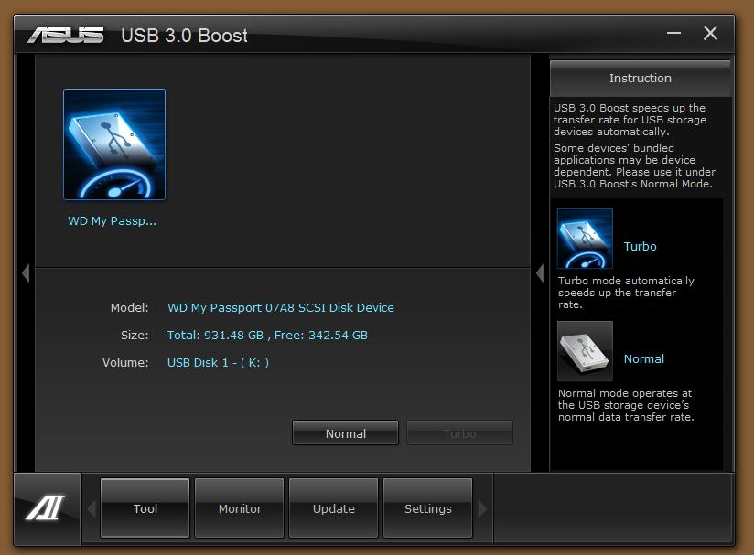The image size is (754, 555).
Task: Click the Turbo mode icon in Instruction panel
Action: pos(585,239)
